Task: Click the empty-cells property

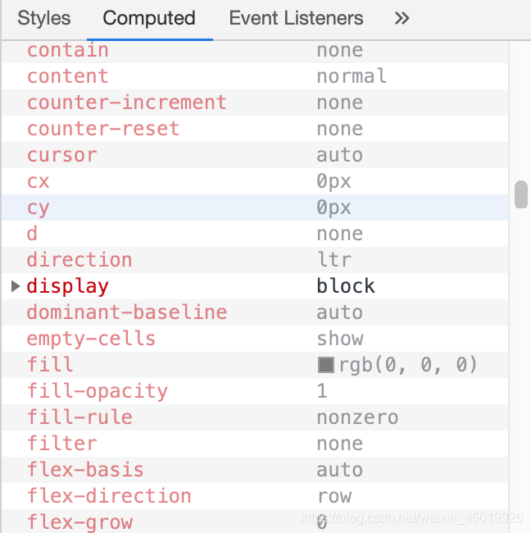Action: coord(92,339)
